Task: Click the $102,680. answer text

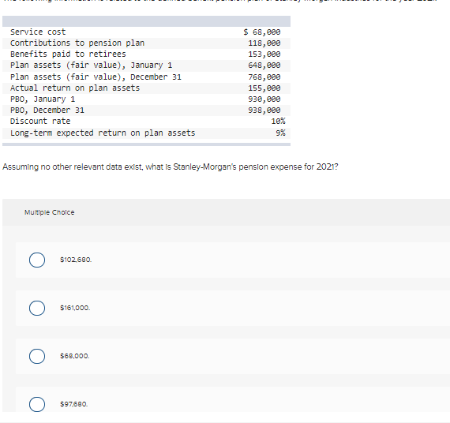Action: point(76,260)
